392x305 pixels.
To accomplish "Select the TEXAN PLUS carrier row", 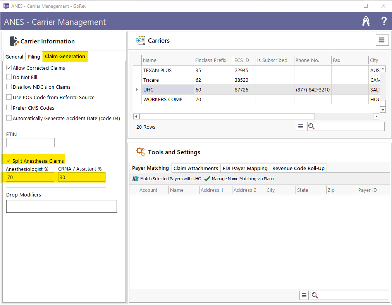I will [x=261, y=70].
